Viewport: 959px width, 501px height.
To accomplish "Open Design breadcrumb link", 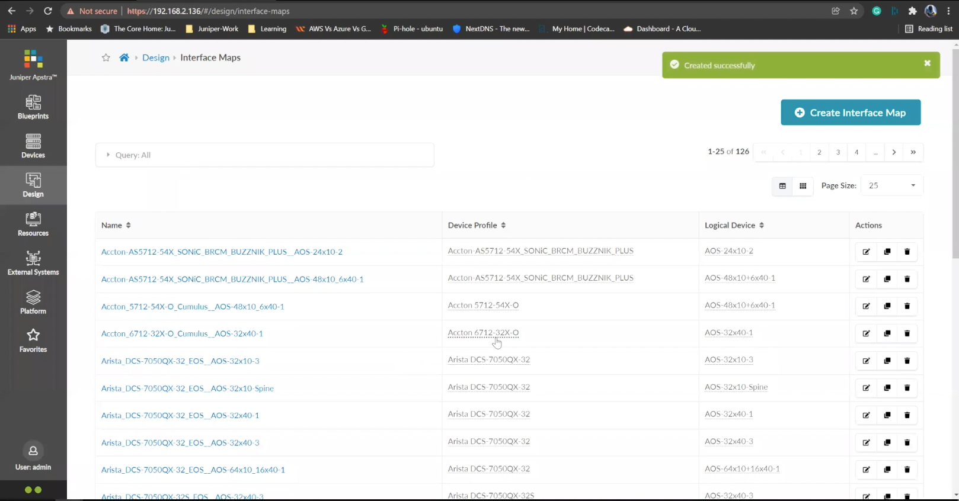I will click(156, 57).
